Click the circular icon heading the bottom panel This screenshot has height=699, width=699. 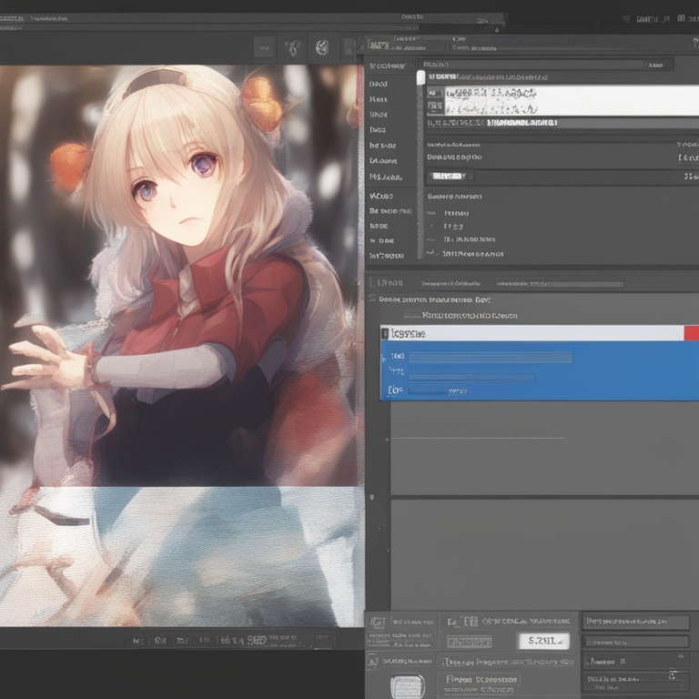pos(378,623)
